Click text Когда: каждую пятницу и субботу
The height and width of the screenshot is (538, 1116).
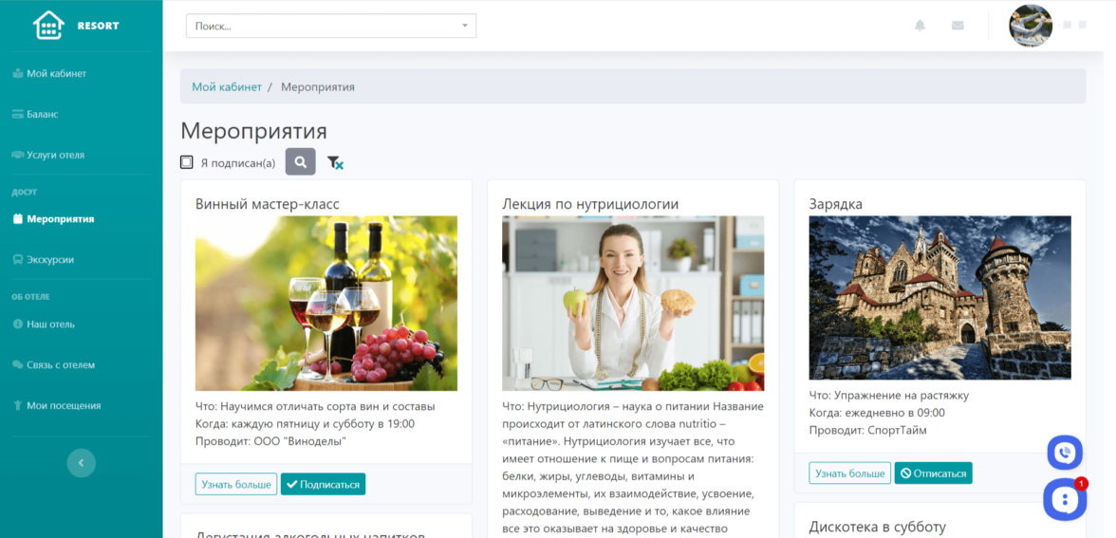306,424
